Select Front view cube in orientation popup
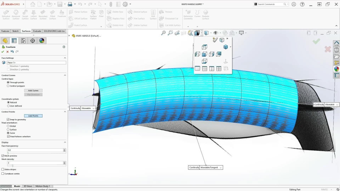 (204, 54)
